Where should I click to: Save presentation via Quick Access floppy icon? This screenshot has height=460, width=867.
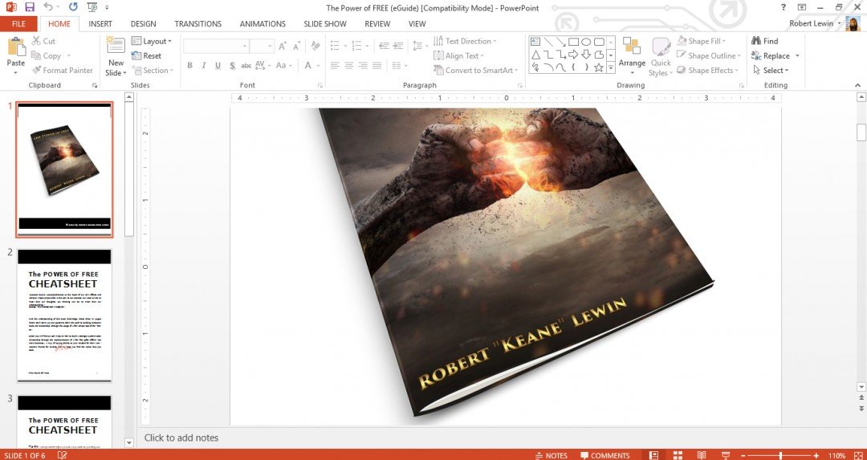(x=30, y=7)
